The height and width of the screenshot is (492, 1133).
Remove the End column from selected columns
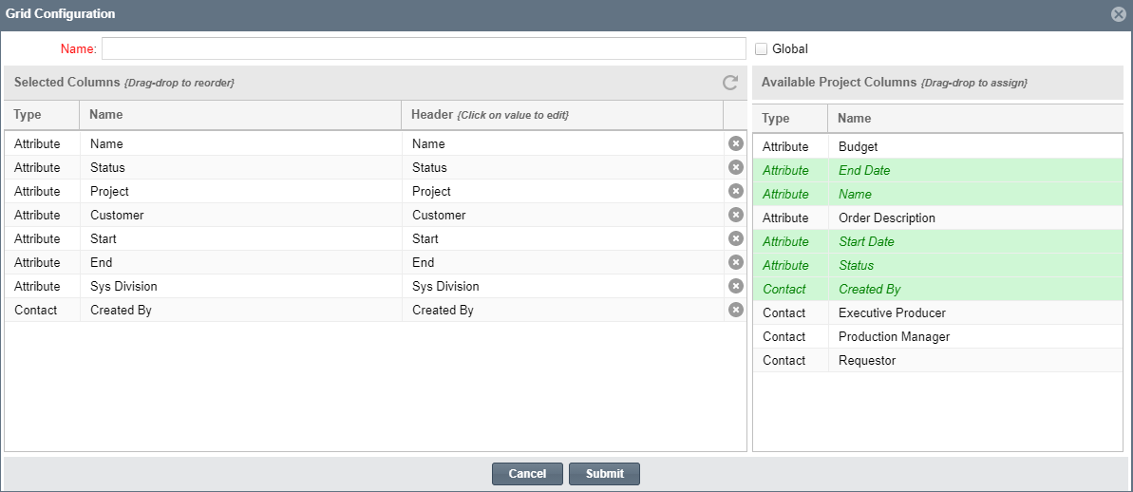[736, 263]
